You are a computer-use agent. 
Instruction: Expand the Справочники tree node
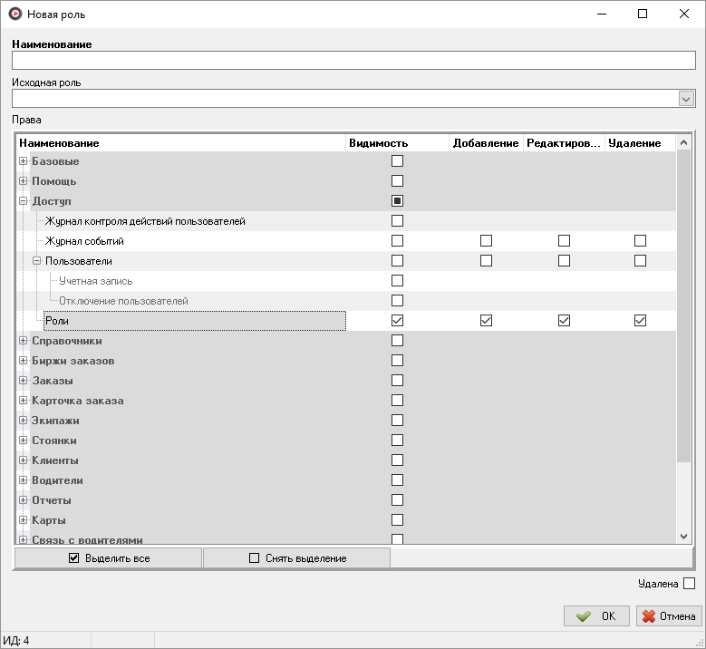(24, 341)
